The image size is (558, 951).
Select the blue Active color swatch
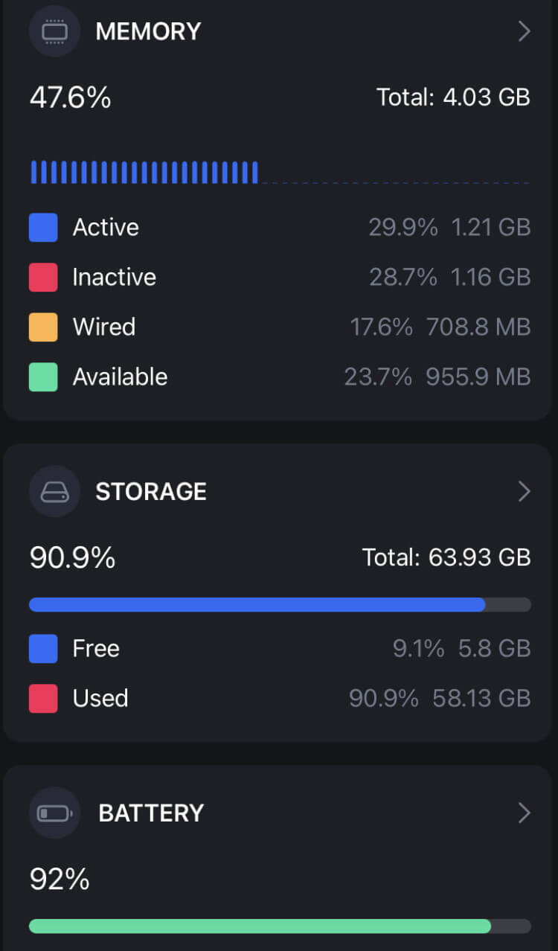43,228
